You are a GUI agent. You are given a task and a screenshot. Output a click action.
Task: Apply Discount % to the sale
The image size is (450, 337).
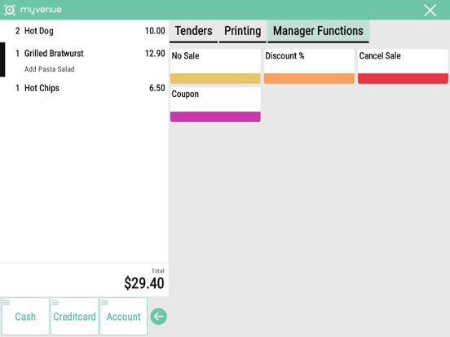309,66
